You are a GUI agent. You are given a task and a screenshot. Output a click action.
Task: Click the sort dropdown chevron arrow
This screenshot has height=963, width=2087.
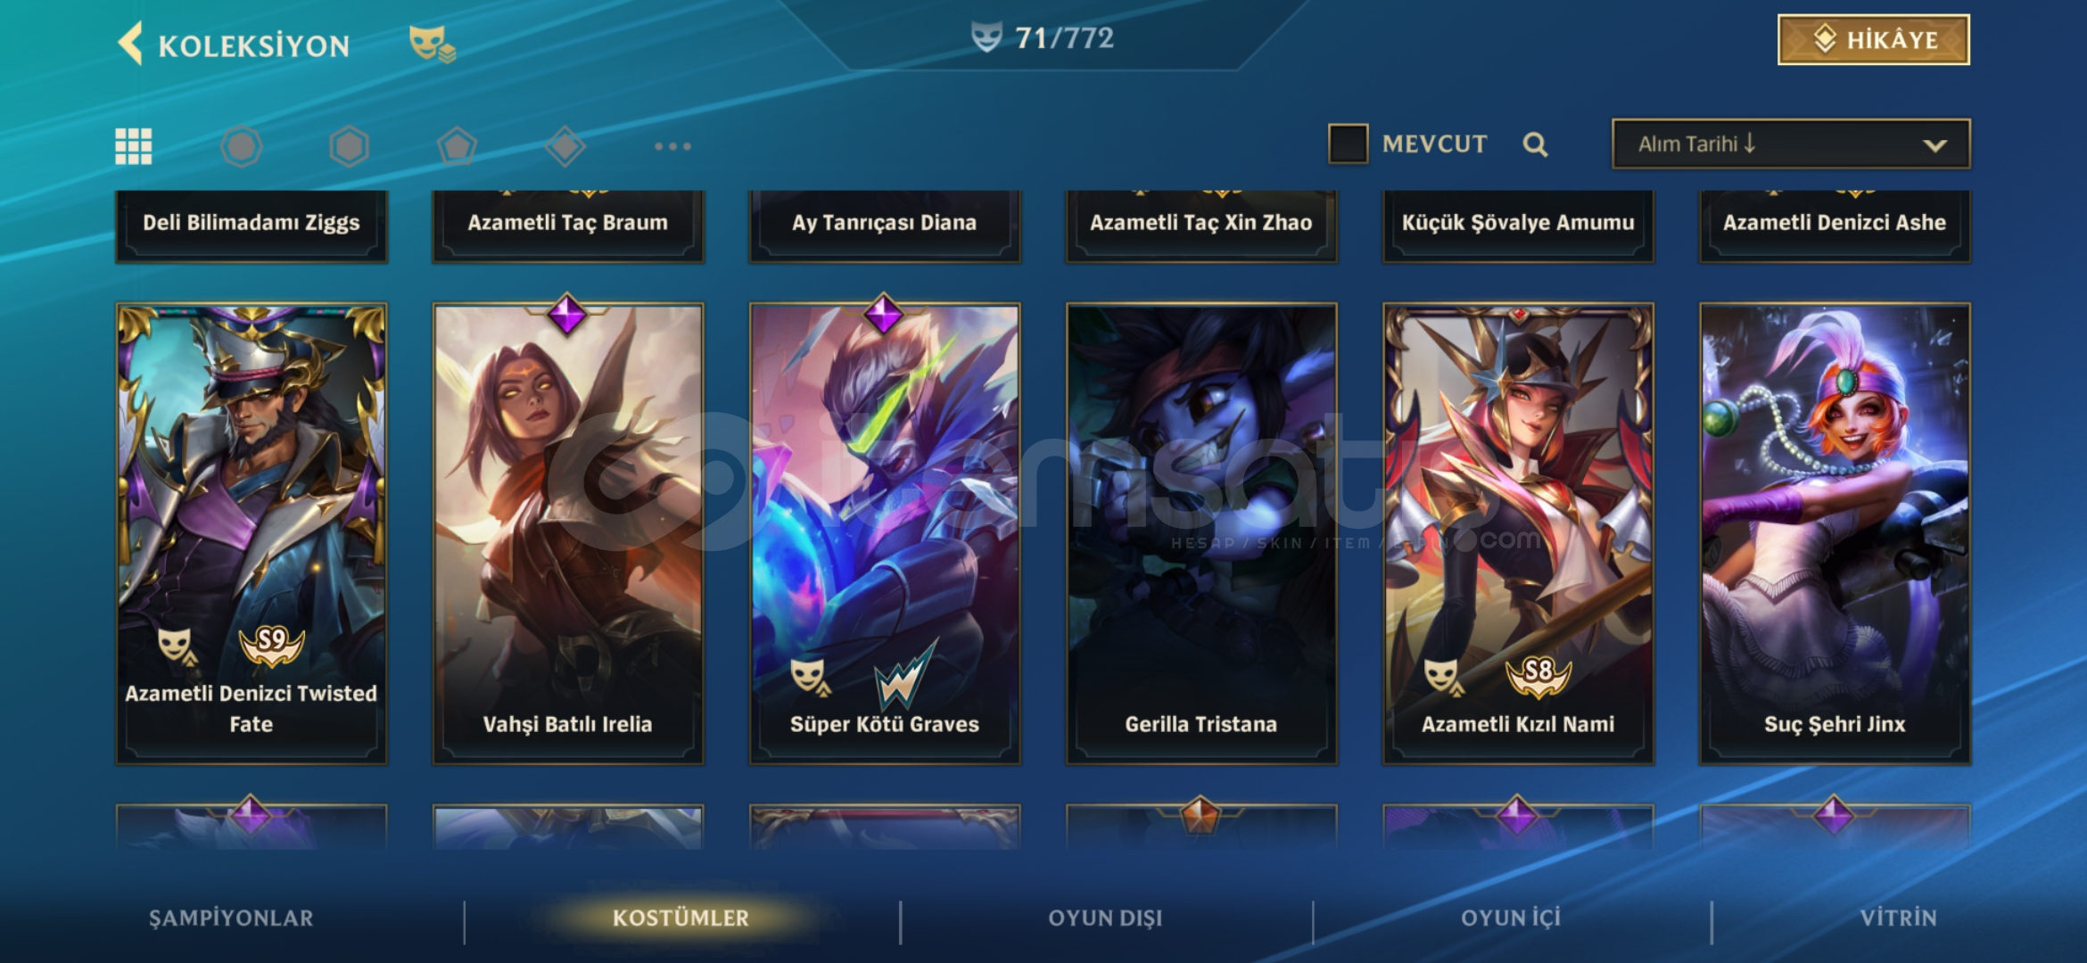[x=1934, y=145]
